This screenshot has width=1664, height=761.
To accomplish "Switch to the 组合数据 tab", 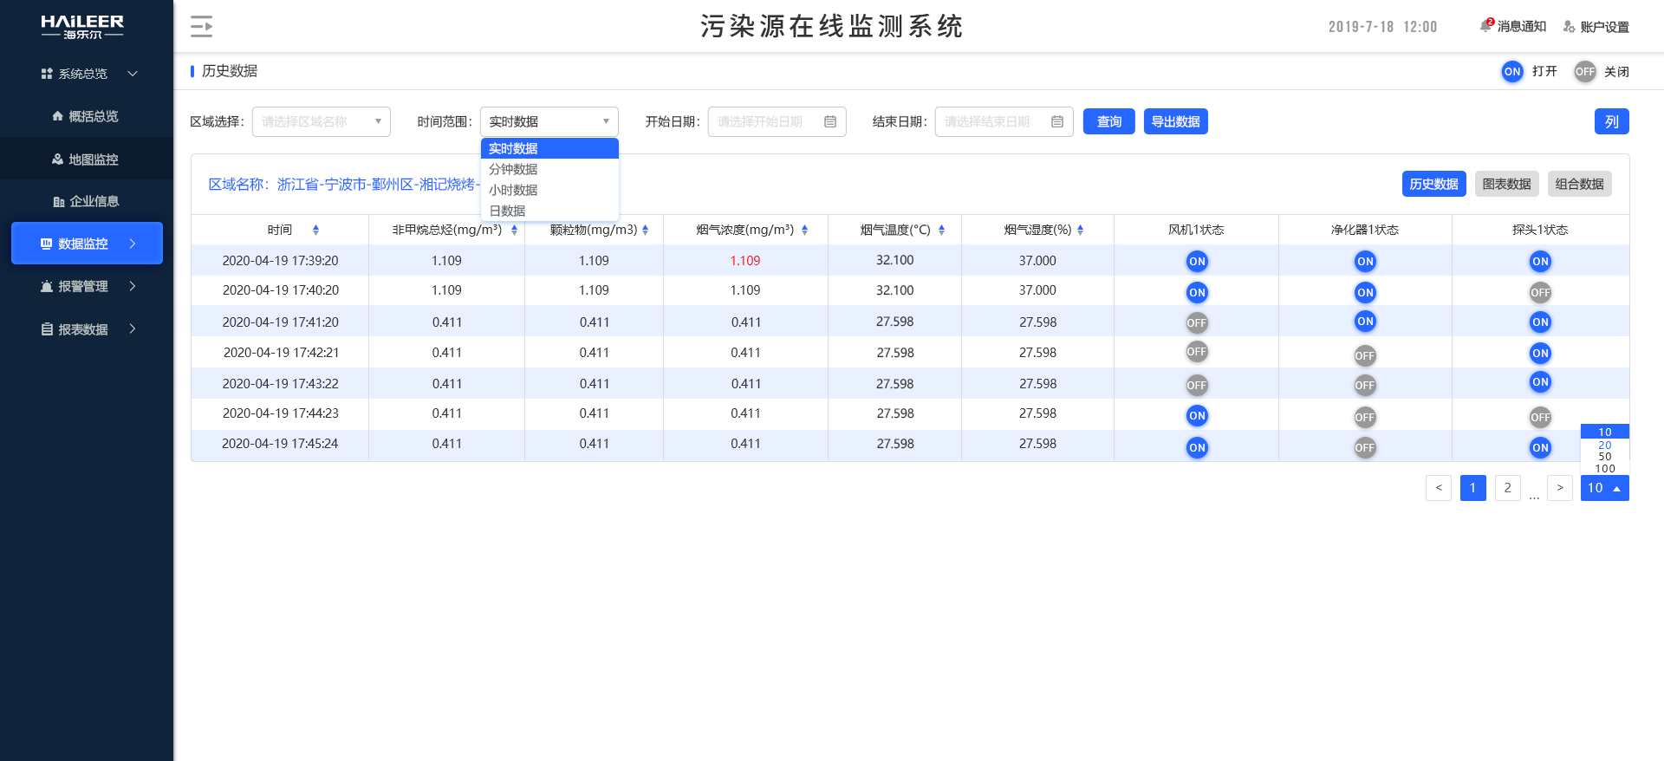I will 1580,184.
